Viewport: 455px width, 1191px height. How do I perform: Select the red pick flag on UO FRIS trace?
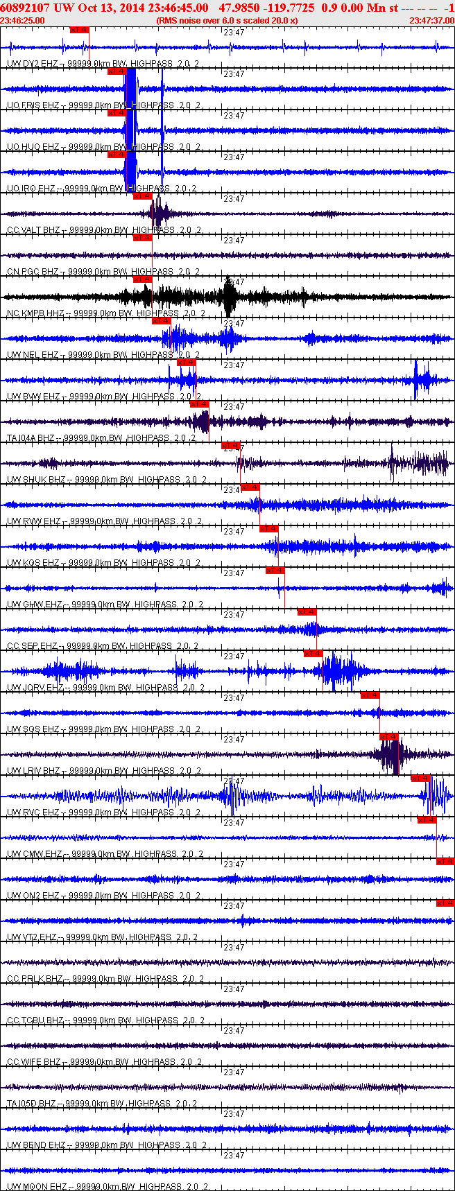[x=117, y=71]
